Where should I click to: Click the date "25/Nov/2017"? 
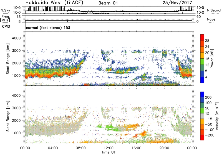[177, 3]
